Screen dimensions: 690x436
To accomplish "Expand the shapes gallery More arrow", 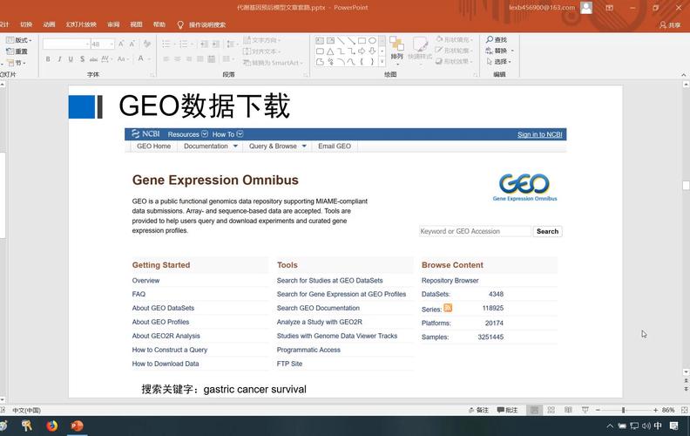I will coord(382,62).
